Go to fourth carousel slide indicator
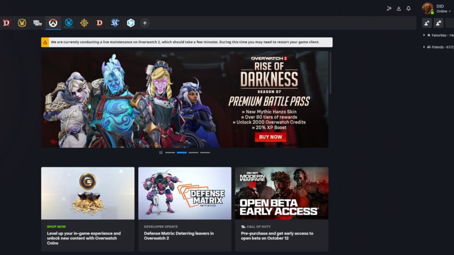The image size is (454, 255). (205, 153)
